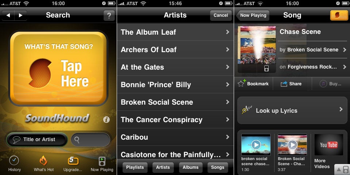The width and height of the screenshot is (350, 175).
Task: Tap the Upgrade icon
Action: pyautogui.click(x=73, y=161)
